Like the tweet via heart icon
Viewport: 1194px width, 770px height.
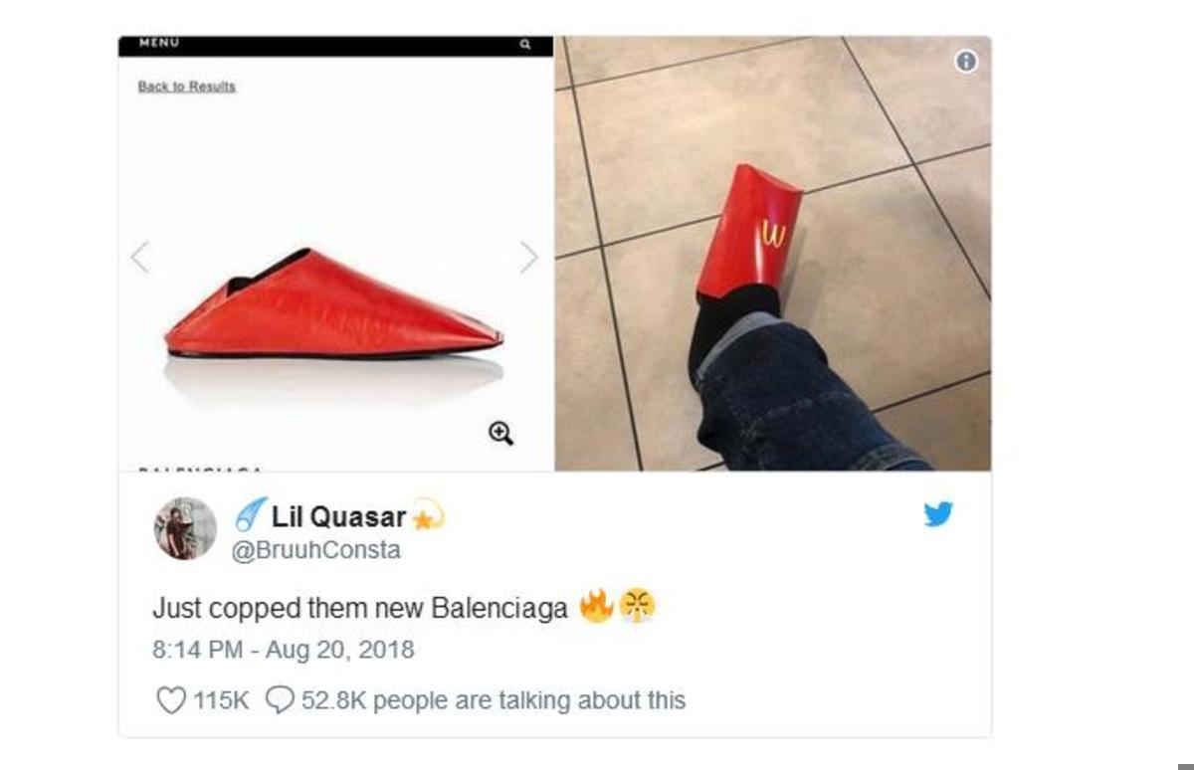[x=171, y=700]
